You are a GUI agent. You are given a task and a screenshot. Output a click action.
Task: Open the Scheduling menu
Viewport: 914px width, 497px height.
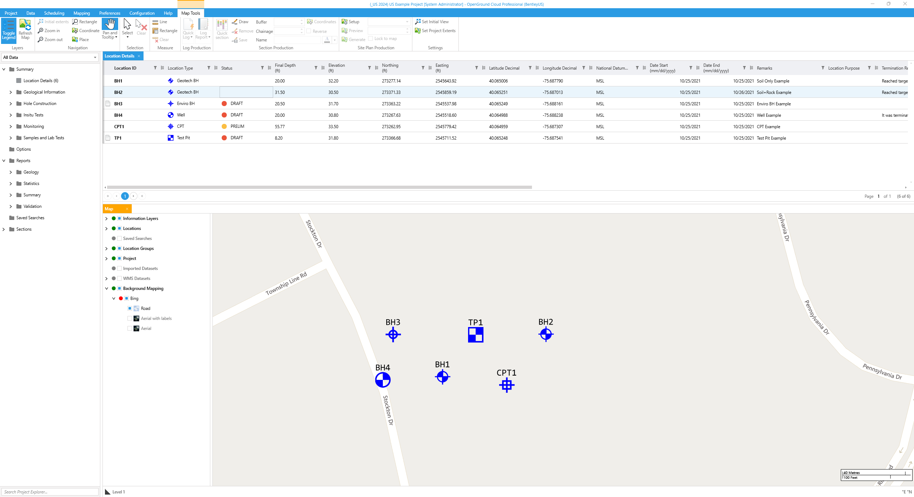[x=54, y=13]
